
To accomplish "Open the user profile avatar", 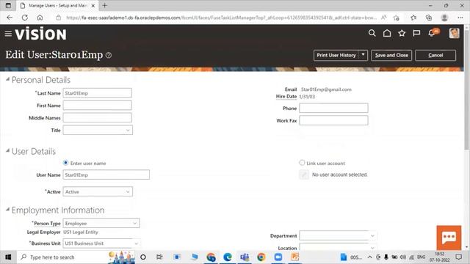I will [x=454, y=33].
